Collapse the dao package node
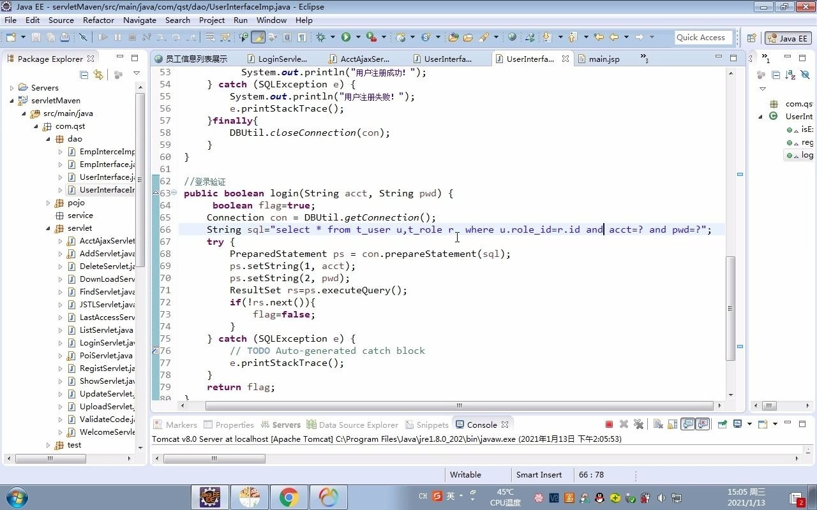This screenshot has width=817, height=510. (48, 139)
